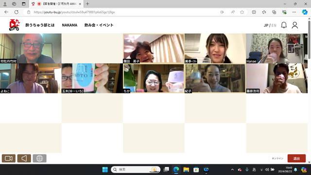Click the globe language button

tap(39, 158)
